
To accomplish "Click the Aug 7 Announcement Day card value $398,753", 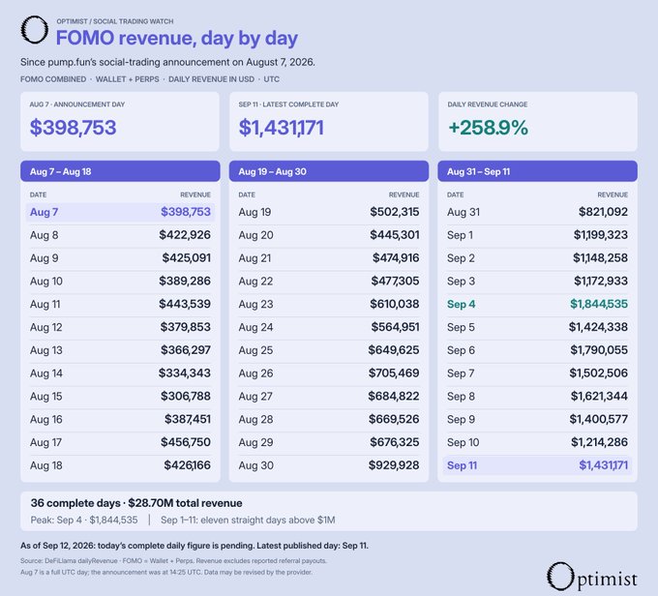I will (x=73, y=128).
